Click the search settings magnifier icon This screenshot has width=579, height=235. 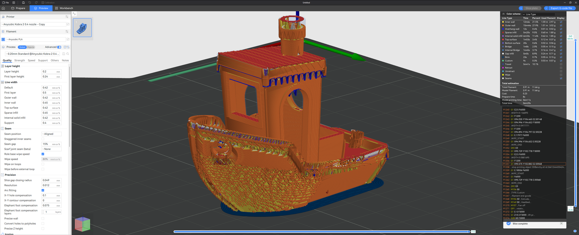pos(68,54)
